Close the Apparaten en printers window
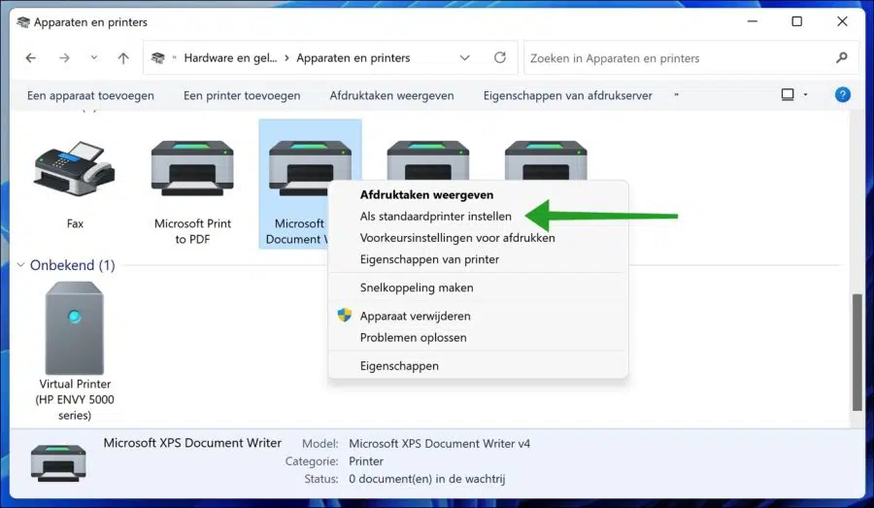This screenshot has width=874, height=508. [842, 21]
